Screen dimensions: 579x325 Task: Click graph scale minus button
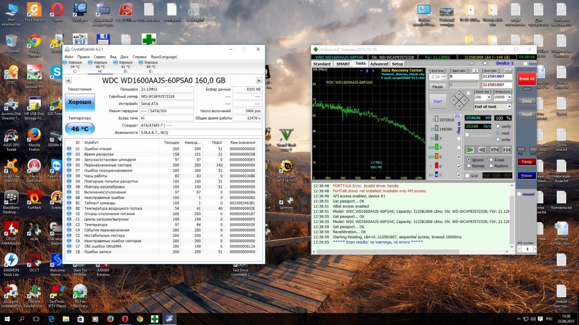(x=360, y=71)
